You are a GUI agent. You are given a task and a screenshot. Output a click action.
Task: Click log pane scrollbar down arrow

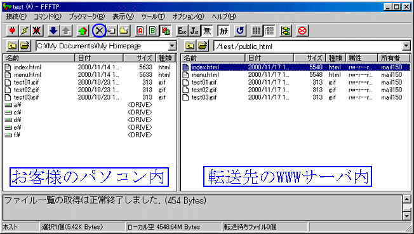pyautogui.click(x=406, y=216)
